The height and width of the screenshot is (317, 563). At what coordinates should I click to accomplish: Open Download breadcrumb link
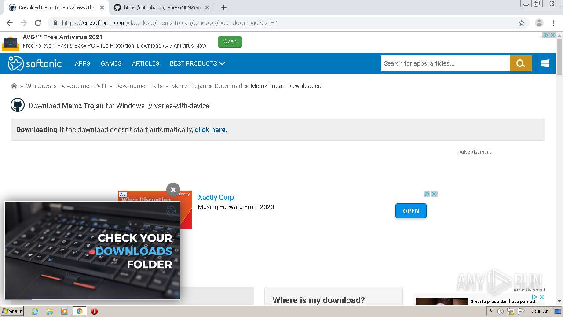click(228, 86)
